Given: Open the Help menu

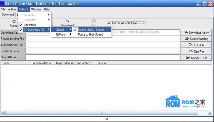Looking at the screenshot, I should [47, 9].
